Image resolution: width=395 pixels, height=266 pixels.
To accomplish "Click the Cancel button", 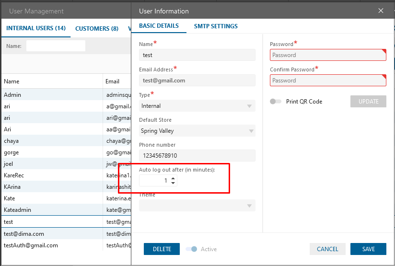I will click(327, 249).
